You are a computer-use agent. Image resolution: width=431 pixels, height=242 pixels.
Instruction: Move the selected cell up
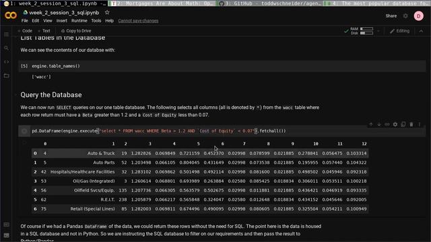tap(371, 124)
